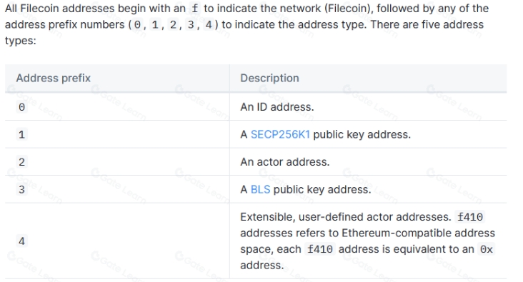Select the prefix 0 code cell

21,107
